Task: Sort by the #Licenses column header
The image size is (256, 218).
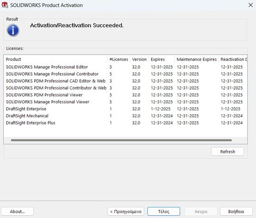Action: coord(119,59)
